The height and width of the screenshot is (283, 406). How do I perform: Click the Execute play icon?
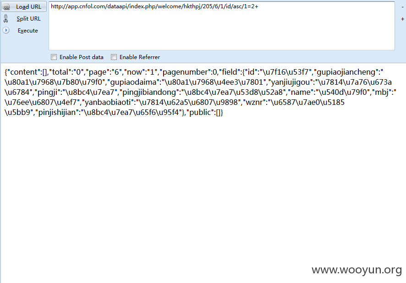click(x=6, y=30)
